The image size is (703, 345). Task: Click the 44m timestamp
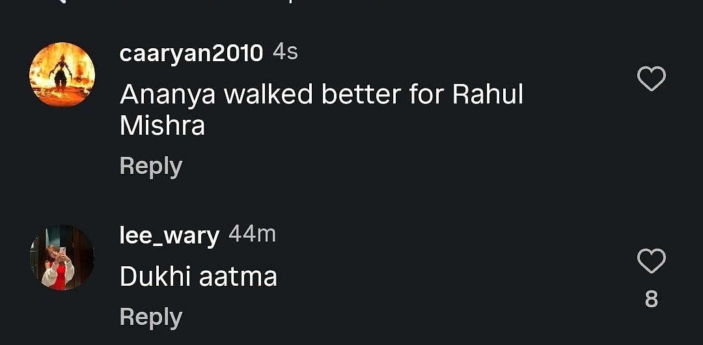[x=252, y=234]
